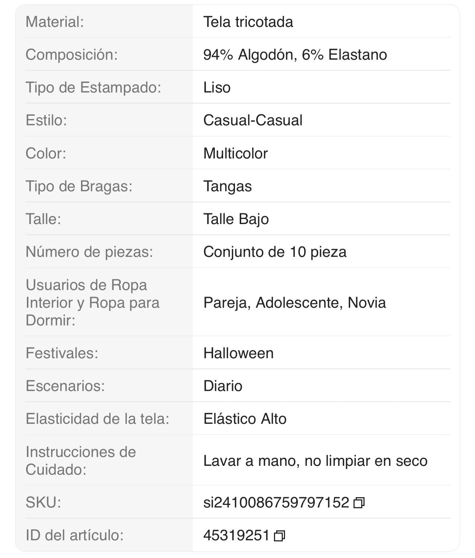Click the Halloween festival value
475x558 pixels.
pyautogui.click(x=238, y=353)
